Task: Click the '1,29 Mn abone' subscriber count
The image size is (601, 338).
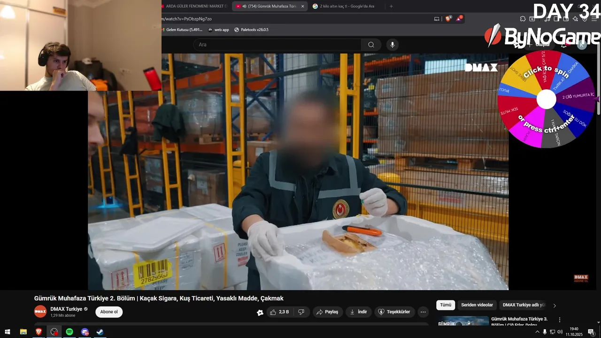Action: 63,315
